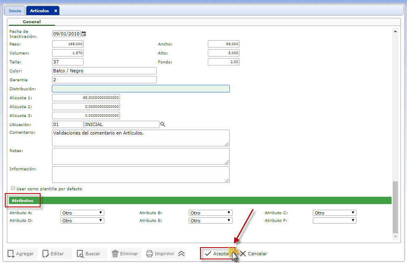
Task: Open the Atributo A dropdown
Action: (x=82, y=213)
